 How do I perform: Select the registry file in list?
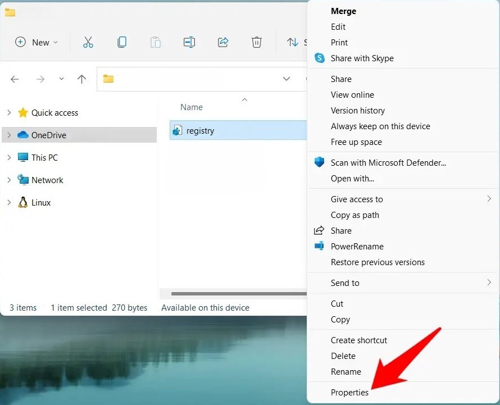(238, 130)
